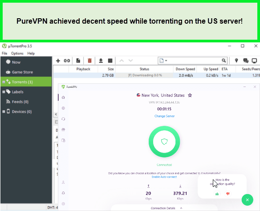This screenshot has width=260, height=211.
Task: Open PureVPN headset support icon
Action: coord(63,119)
